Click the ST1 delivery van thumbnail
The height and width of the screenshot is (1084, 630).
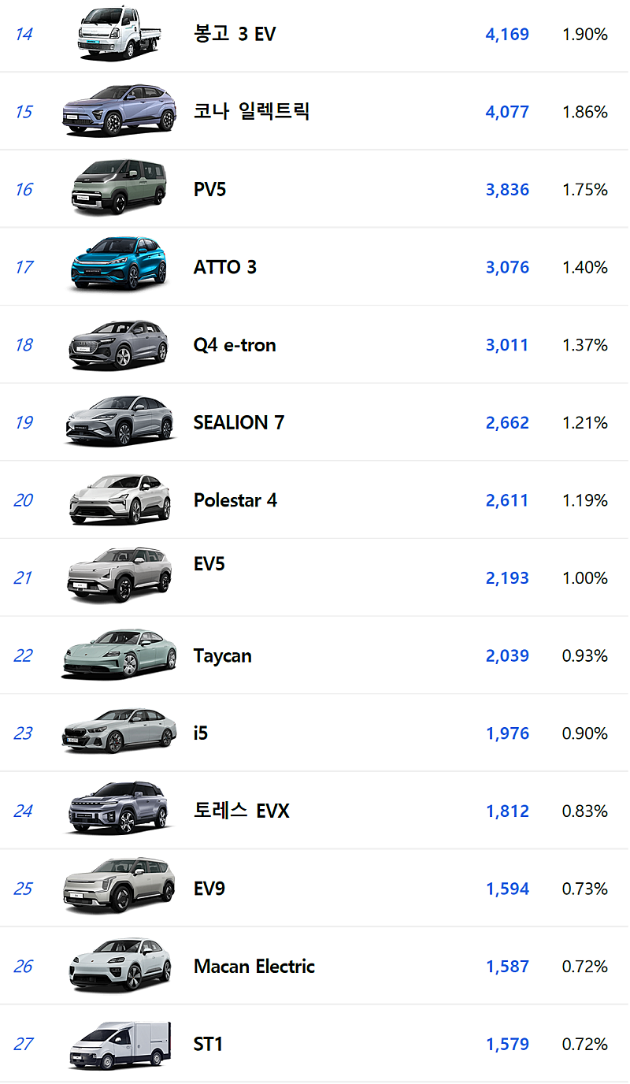pyautogui.click(x=119, y=1044)
